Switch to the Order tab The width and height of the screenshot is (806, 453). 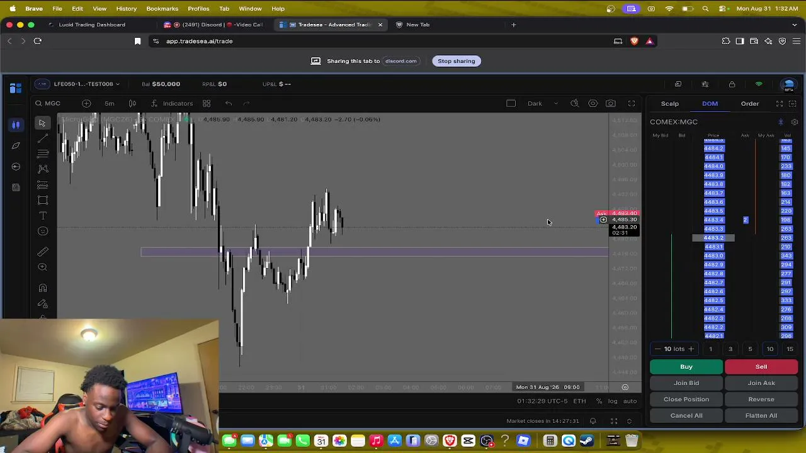click(750, 104)
